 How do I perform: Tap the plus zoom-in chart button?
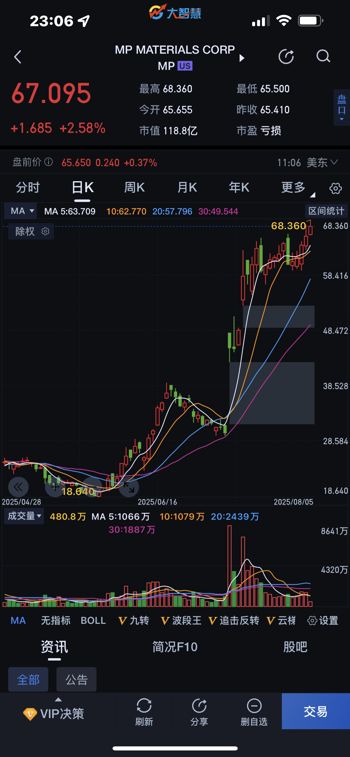pos(55,487)
